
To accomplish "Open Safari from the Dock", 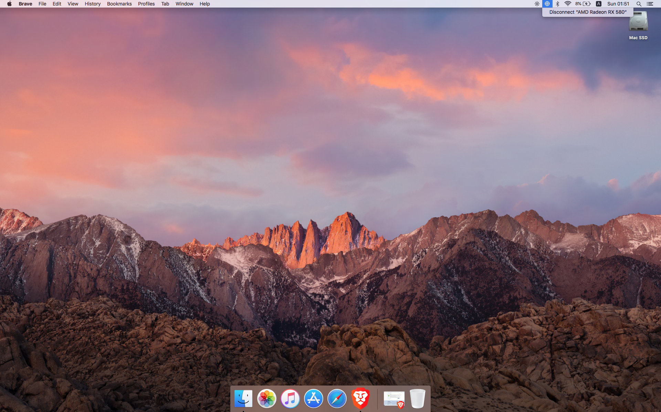I will 337,399.
